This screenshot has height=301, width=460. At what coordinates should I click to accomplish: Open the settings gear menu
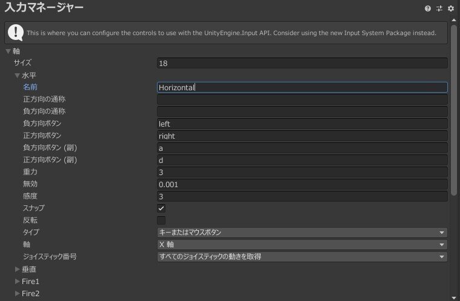(x=450, y=8)
